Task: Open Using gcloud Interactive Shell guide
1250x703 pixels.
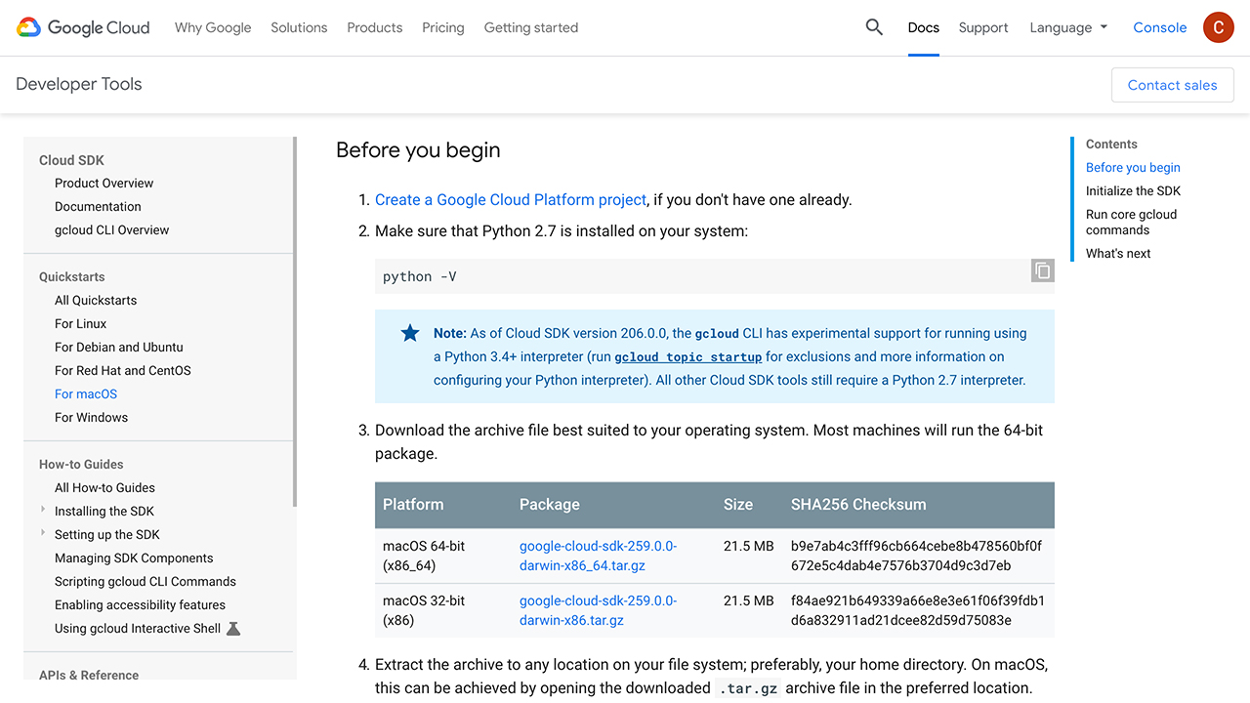Action: pyautogui.click(x=137, y=628)
